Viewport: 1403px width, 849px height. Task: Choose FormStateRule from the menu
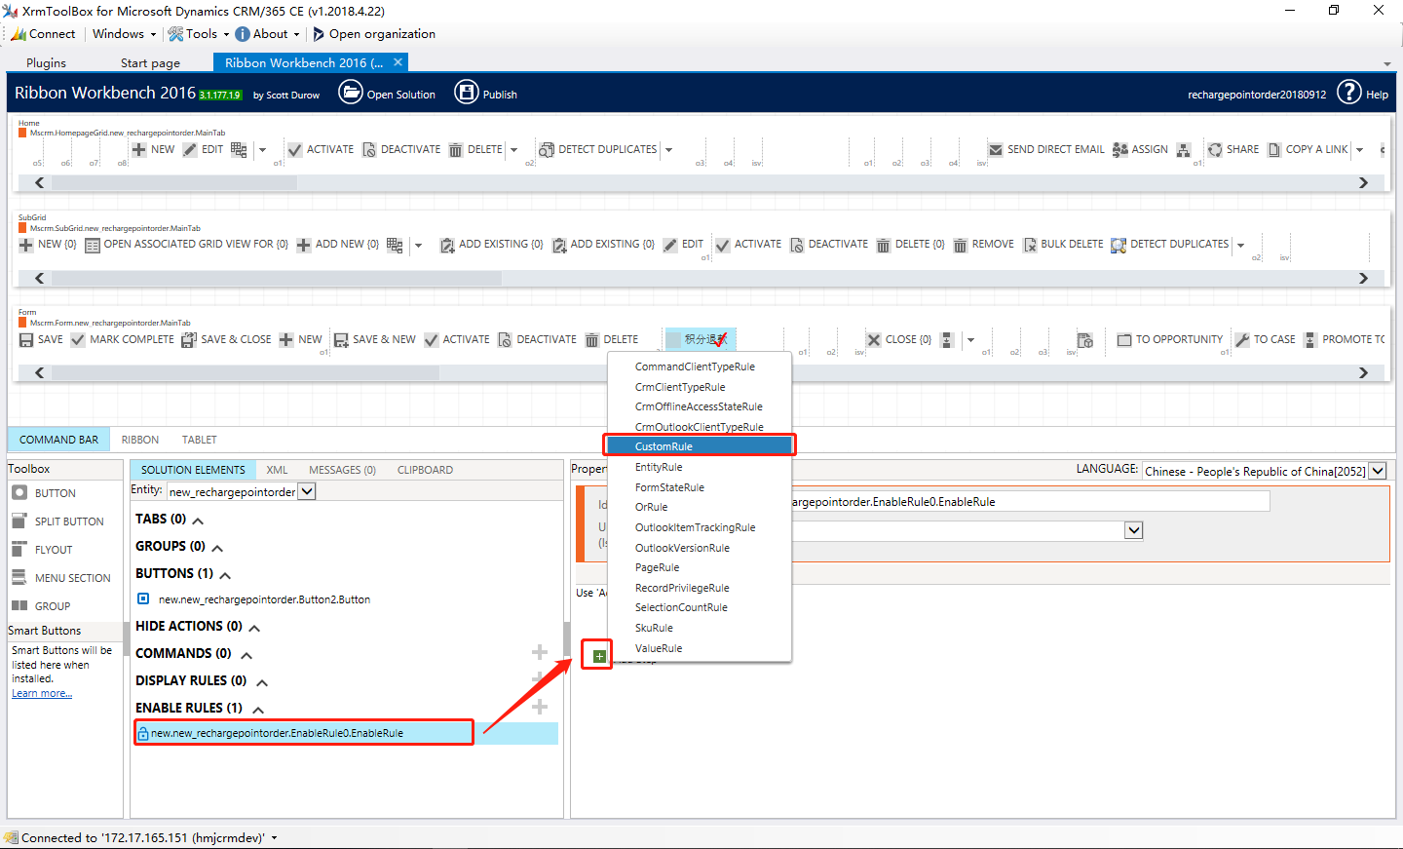coord(700,487)
